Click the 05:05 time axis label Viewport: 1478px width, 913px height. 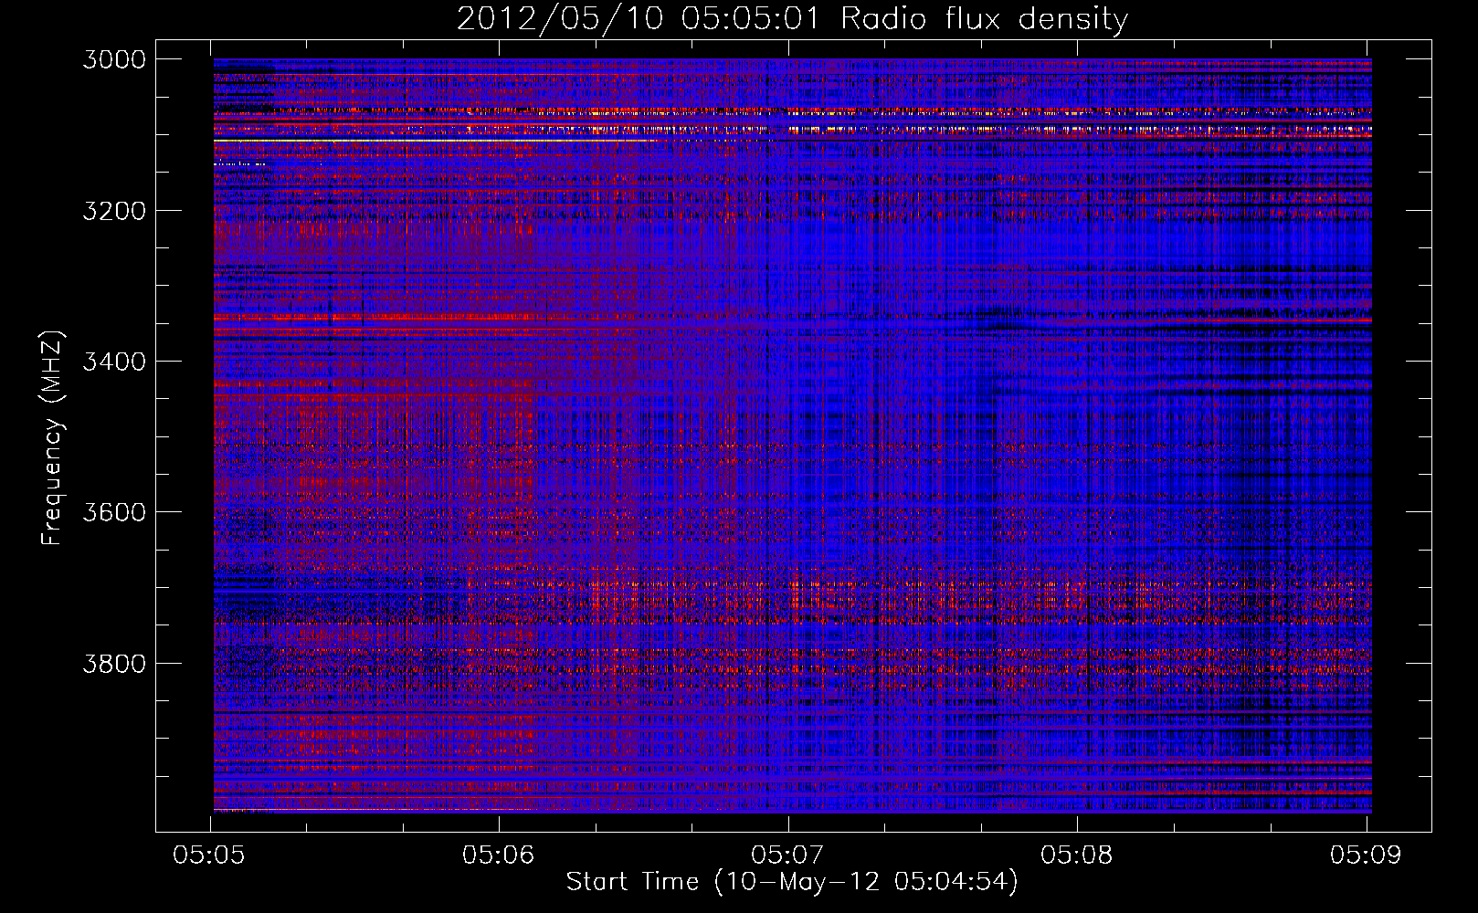[209, 855]
